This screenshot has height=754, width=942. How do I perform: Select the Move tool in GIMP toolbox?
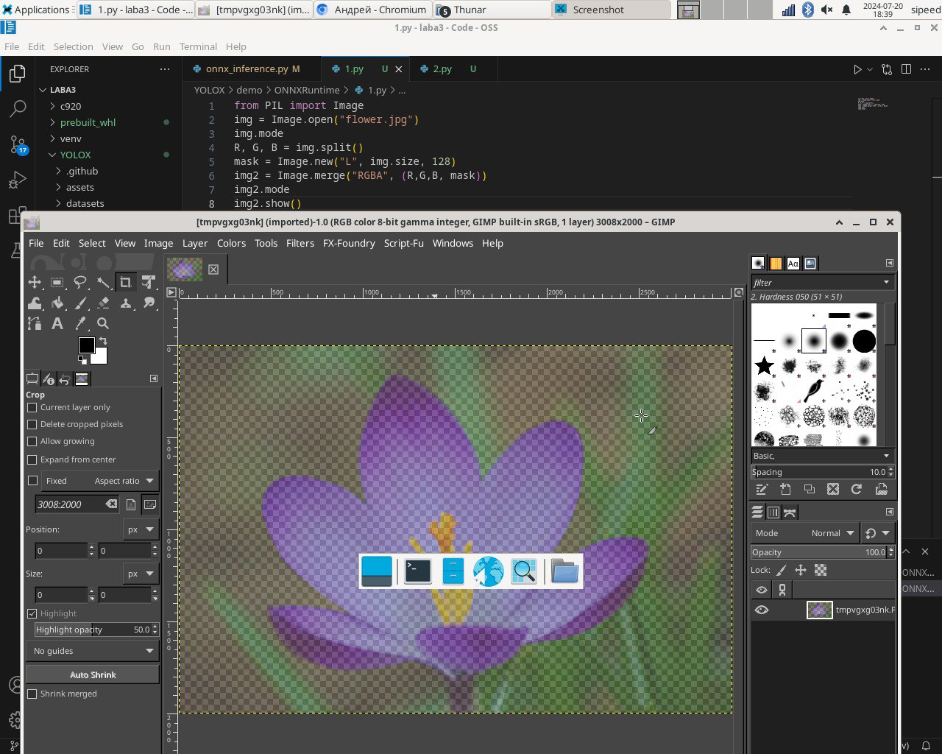point(35,282)
